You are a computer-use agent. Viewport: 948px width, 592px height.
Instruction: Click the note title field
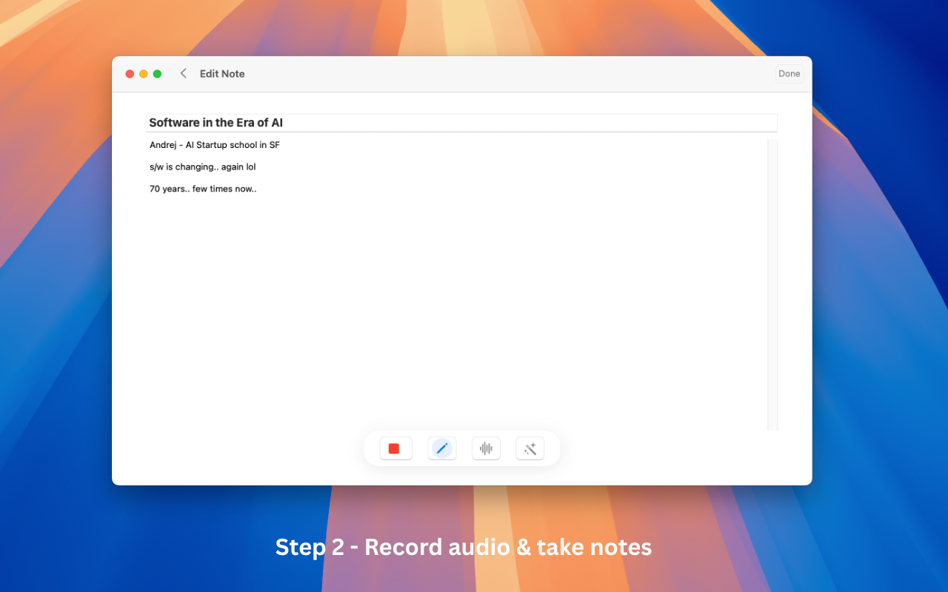point(462,123)
